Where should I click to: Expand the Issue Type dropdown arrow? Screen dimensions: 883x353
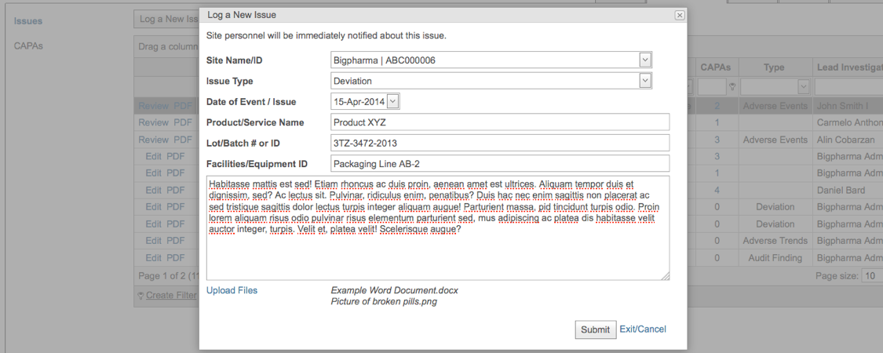[x=644, y=81]
